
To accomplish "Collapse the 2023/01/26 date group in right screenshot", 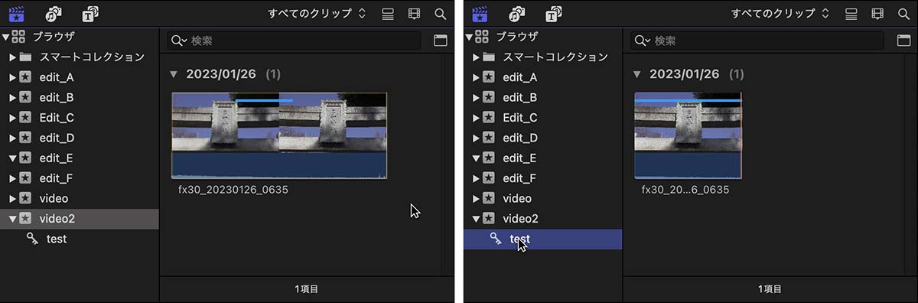I will point(637,74).
